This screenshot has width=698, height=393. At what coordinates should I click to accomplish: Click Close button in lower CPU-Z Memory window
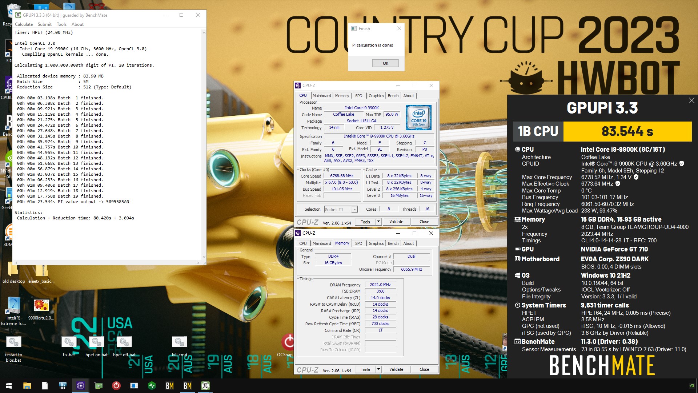pyautogui.click(x=424, y=369)
